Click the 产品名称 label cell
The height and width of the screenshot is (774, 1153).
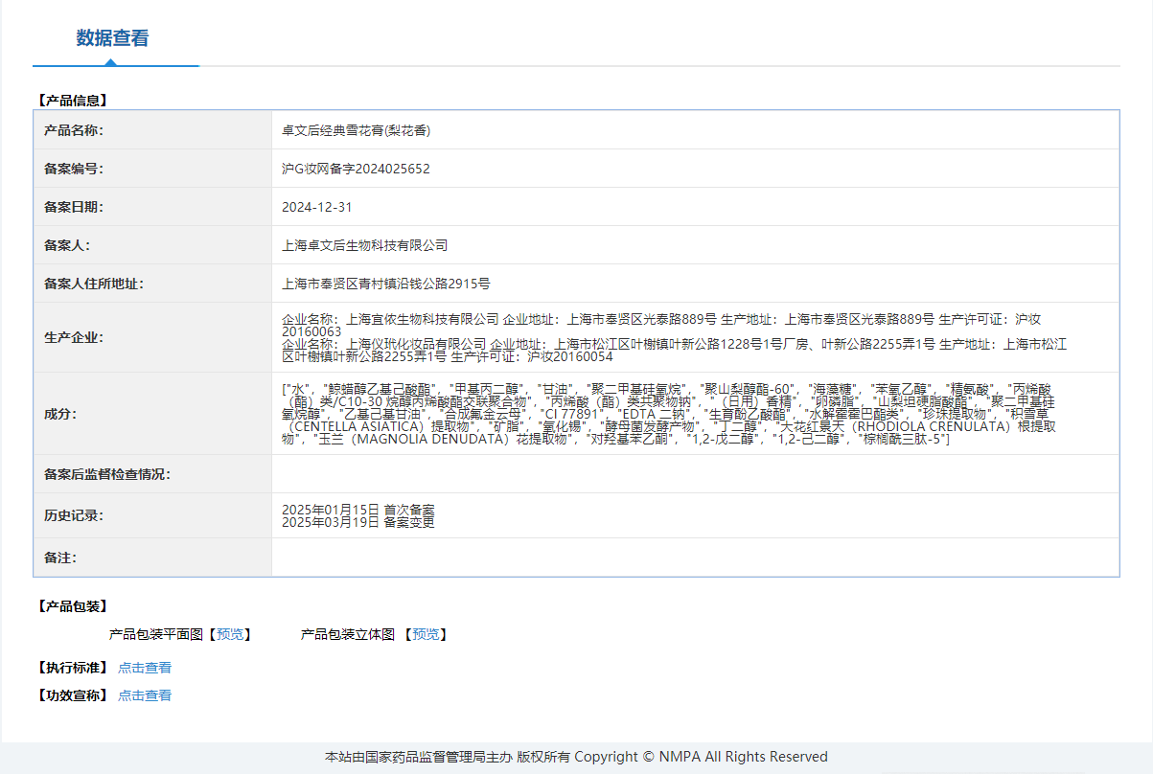point(152,130)
